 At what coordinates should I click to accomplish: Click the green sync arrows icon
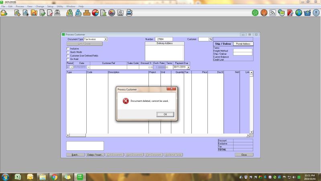(255, 13)
